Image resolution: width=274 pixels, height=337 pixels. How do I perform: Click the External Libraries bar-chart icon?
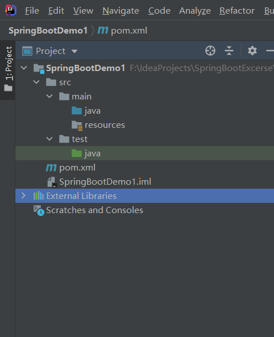[x=39, y=196]
